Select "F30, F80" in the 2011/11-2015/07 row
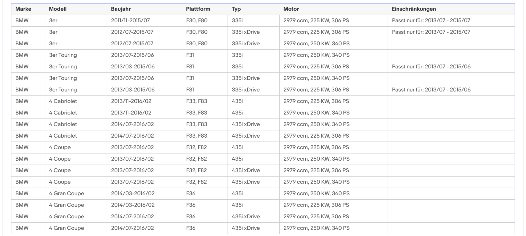Screen dimensions: 526x236 [x=197, y=20]
